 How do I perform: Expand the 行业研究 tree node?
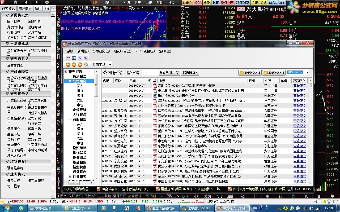[70, 176]
